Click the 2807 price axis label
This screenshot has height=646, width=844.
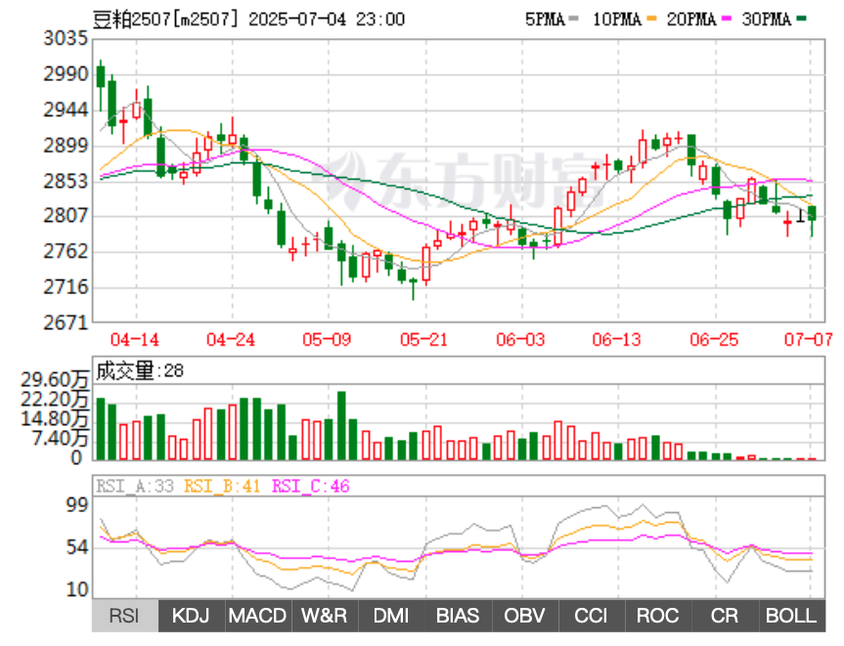pyautogui.click(x=66, y=216)
